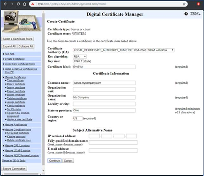Bookmark the page with the star icon
This screenshot has height=176, width=204.
coord(184,4)
